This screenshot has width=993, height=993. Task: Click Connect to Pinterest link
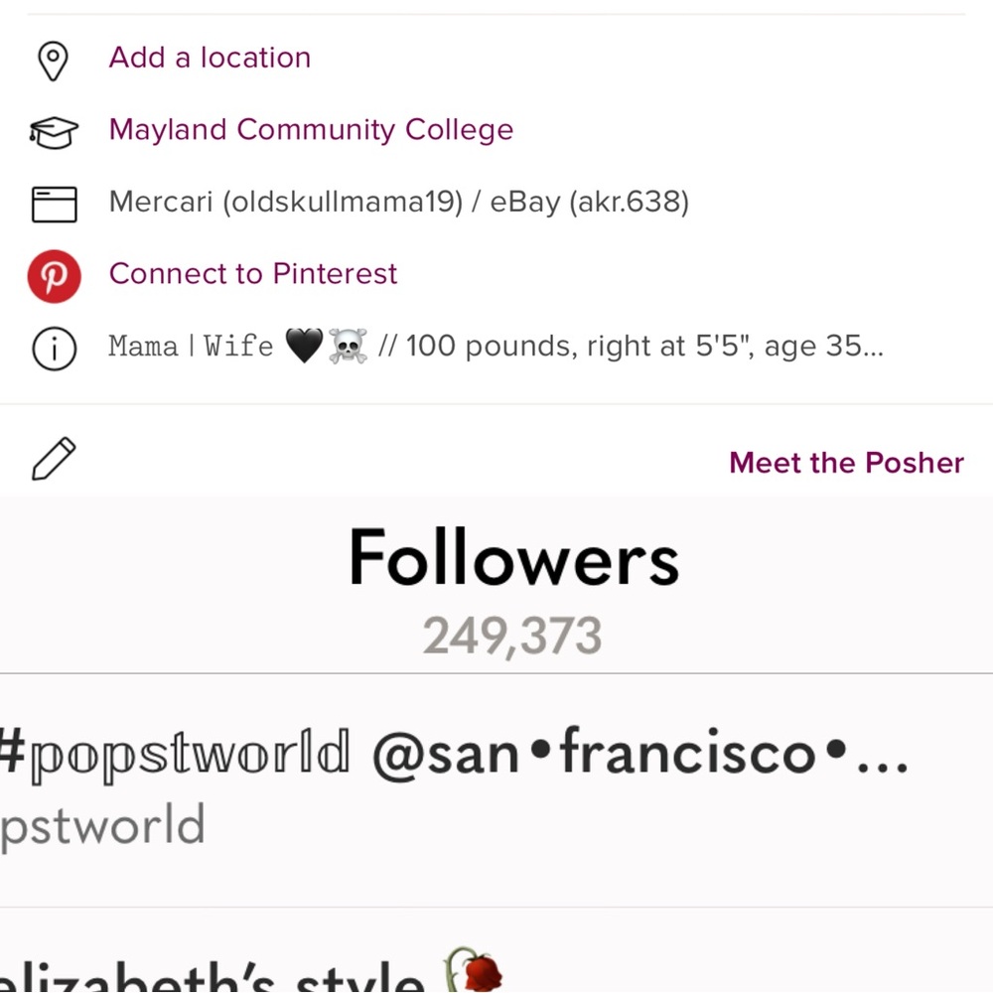coord(252,274)
